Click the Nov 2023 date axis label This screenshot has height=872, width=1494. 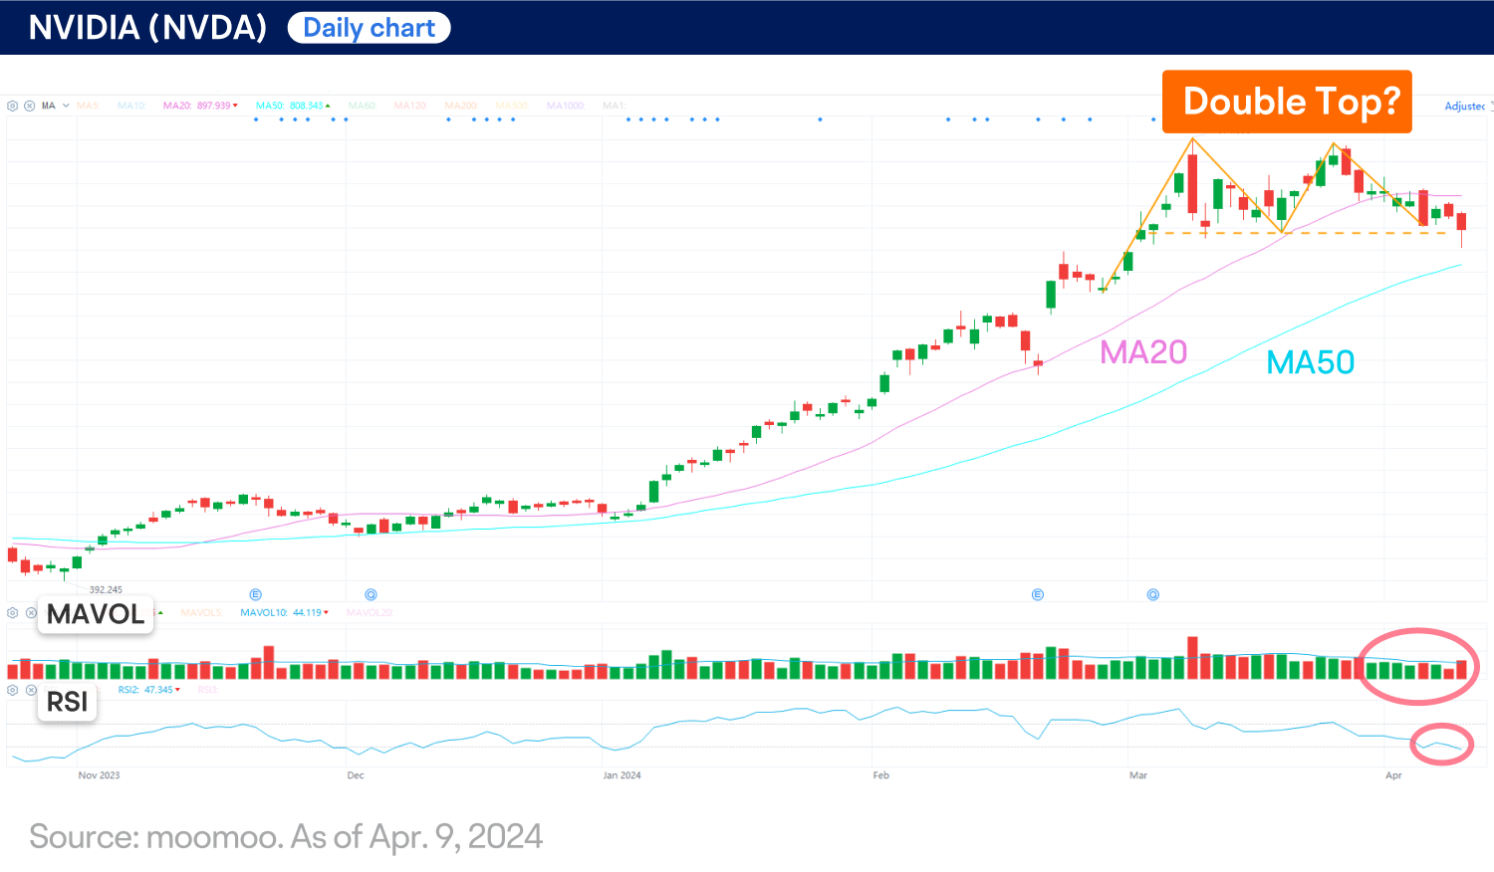point(99,775)
